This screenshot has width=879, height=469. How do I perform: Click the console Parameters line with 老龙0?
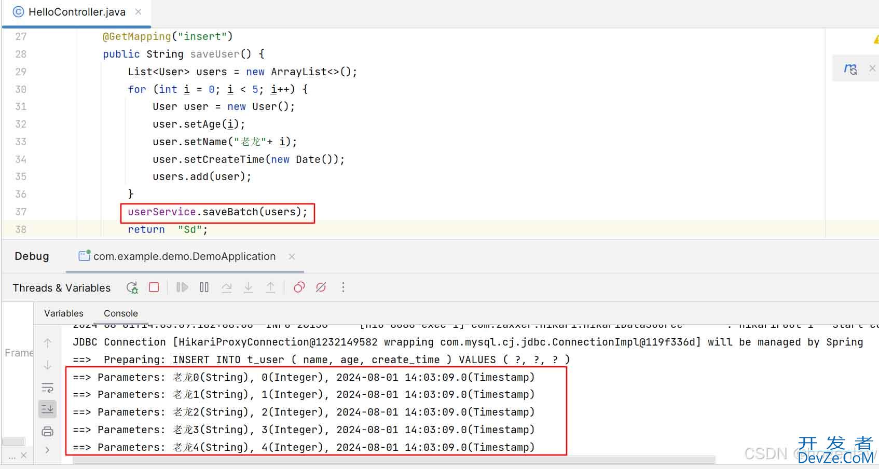point(304,377)
